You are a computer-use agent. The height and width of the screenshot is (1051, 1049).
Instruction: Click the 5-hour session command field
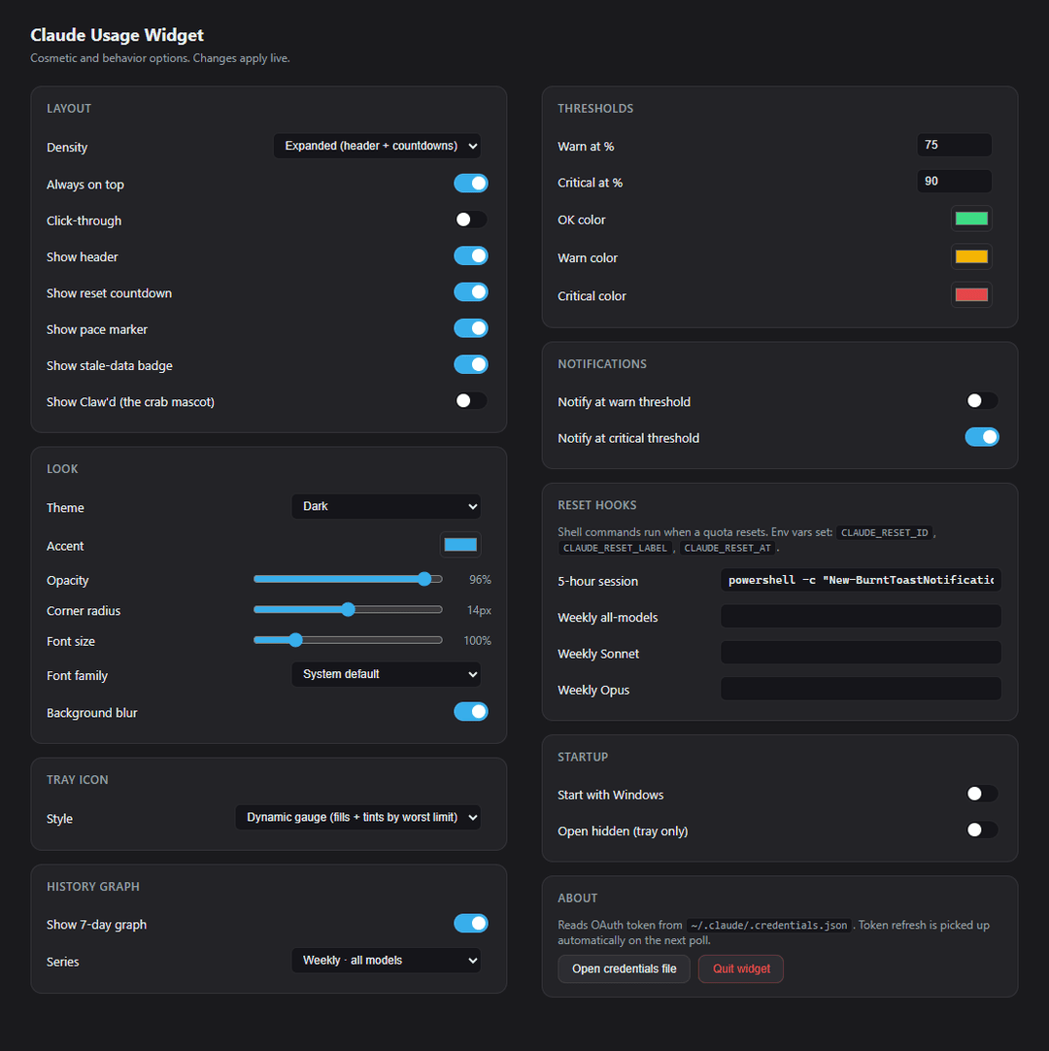pyautogui.click(x=861, y=580)
